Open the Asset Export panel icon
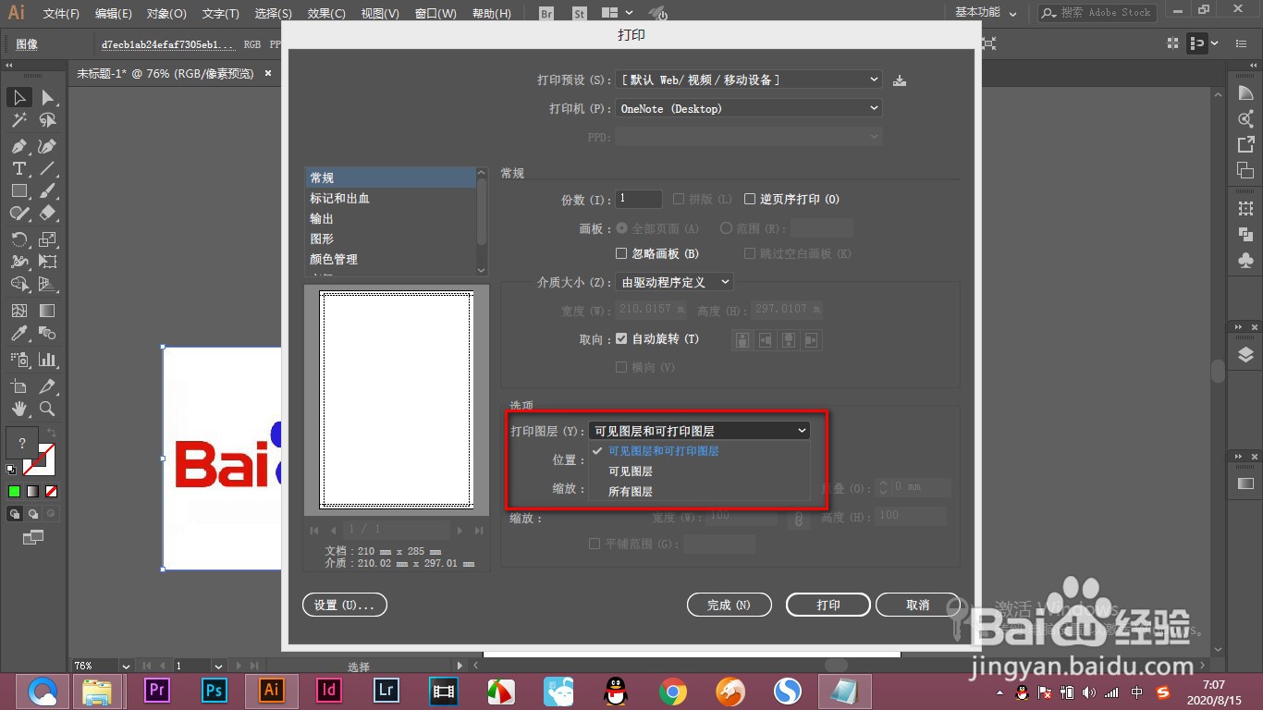Image resolution: width=1263 pixels, height=710 pixels. pyautogui.click(x=1245, y=144)
